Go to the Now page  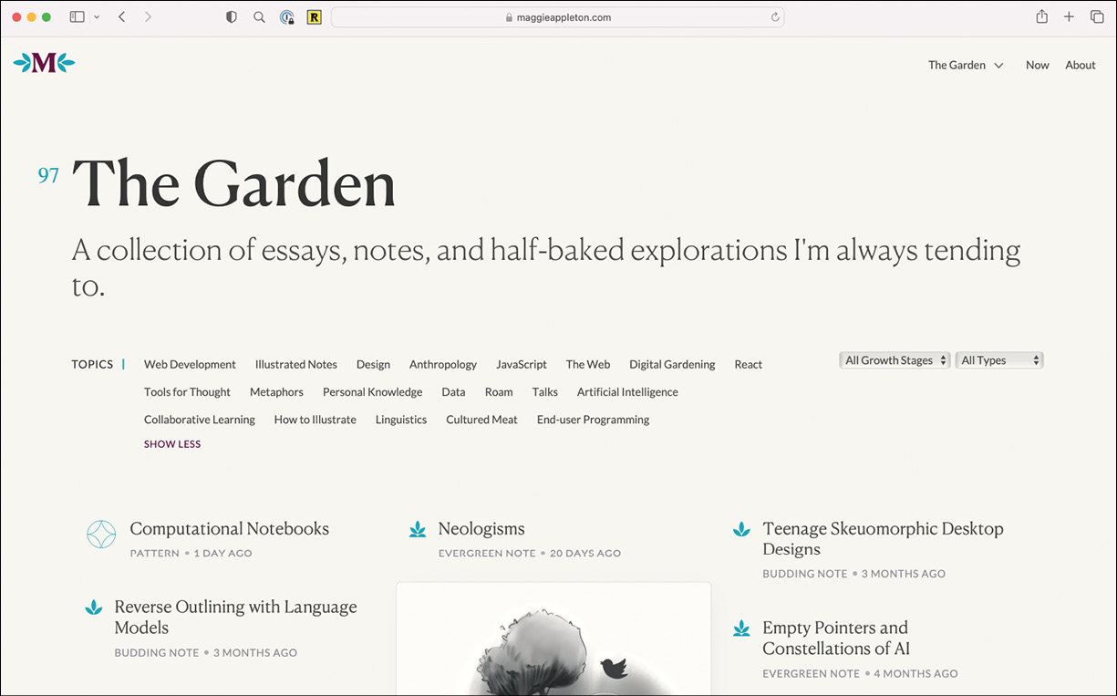click(1037, 65)
